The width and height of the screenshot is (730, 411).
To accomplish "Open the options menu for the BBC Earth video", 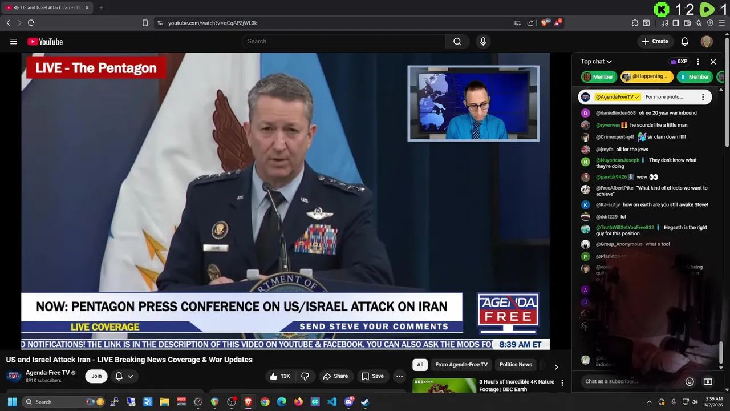I will [562, 383].
